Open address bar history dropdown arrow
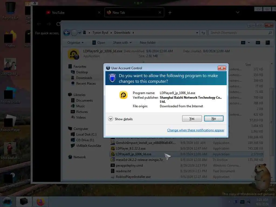The image size is (276, 207). pos(197,33)
